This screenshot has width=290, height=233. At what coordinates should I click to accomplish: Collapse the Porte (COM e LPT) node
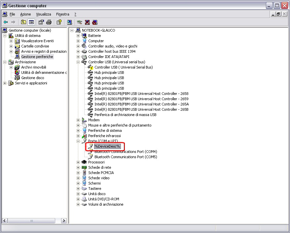click(78, 141)
